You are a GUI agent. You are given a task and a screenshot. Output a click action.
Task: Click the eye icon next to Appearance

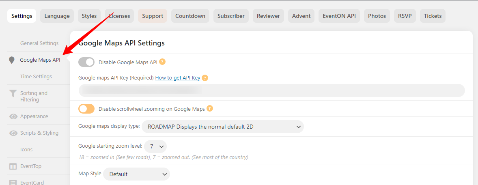pos(13,116)
